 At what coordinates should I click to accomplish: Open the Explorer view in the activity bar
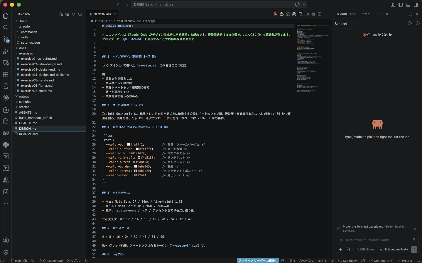(x=6, y=16)
